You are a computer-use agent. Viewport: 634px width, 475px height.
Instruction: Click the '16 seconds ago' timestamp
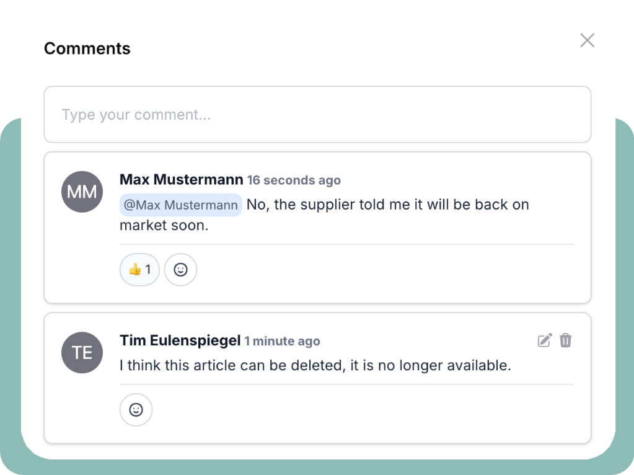294,180
